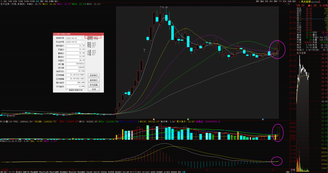Click the MA13: 22.34 indicator value
The image size is (328, 173).
(x=49, y=4)
